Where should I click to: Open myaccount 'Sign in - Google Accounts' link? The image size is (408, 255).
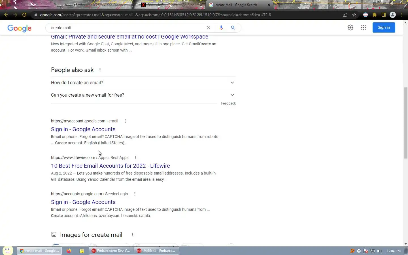coord(83,129)
